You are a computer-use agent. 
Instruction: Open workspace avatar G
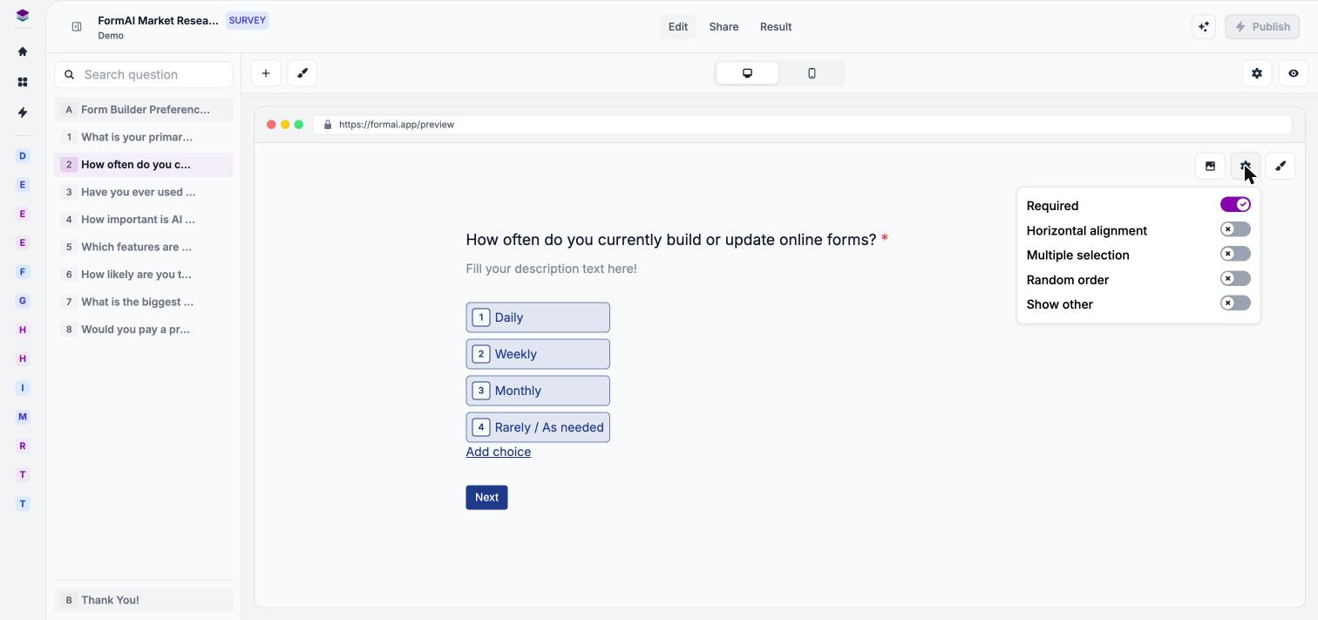23,301
